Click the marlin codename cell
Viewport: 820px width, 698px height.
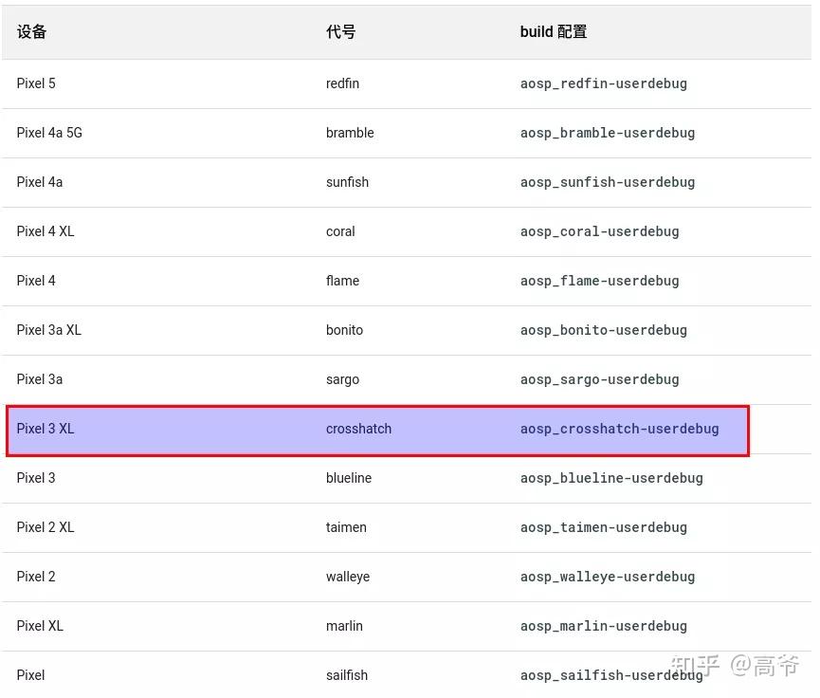pos(344,626)
